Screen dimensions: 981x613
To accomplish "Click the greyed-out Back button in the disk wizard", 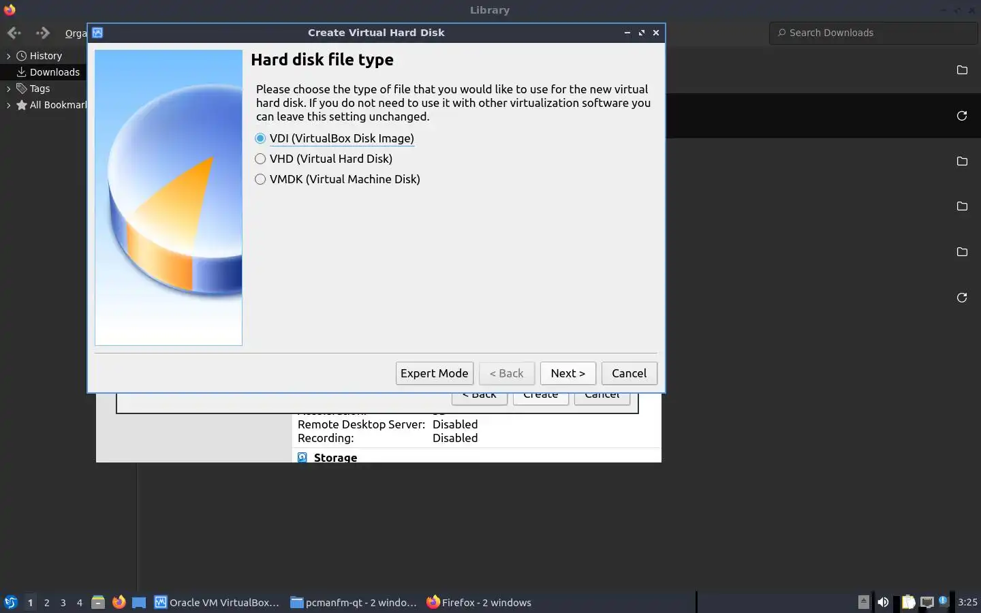I will 507,373.
